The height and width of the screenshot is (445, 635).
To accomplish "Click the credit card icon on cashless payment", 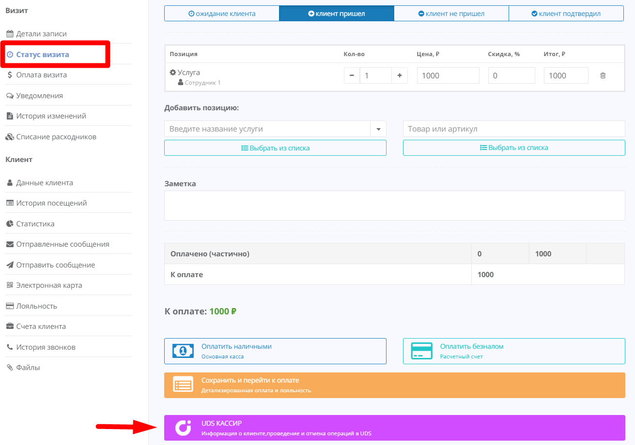I will click(421, 351).
